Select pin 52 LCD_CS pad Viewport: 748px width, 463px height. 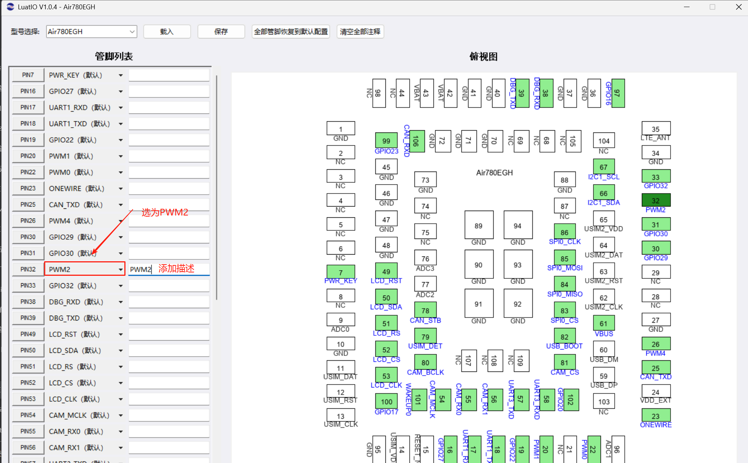pyautogui.click(x=386, y=349)
